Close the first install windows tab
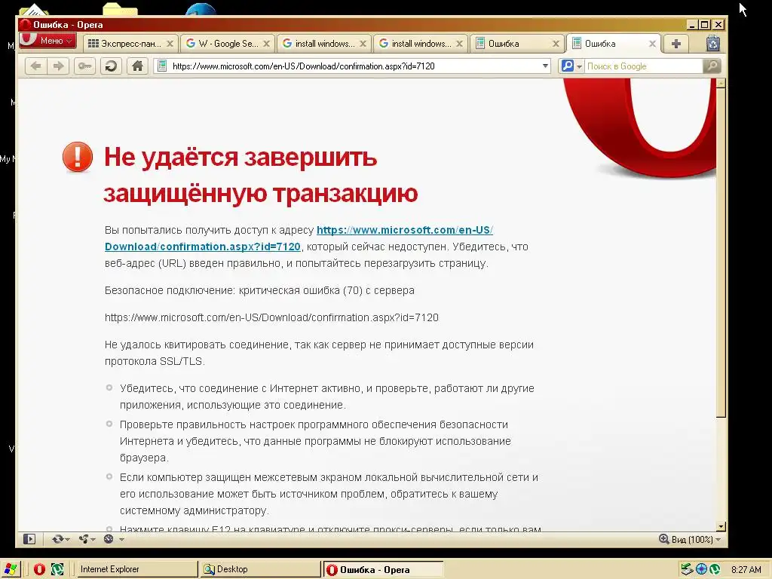Screen dimensions: 772x579 (x=363, y=44)
